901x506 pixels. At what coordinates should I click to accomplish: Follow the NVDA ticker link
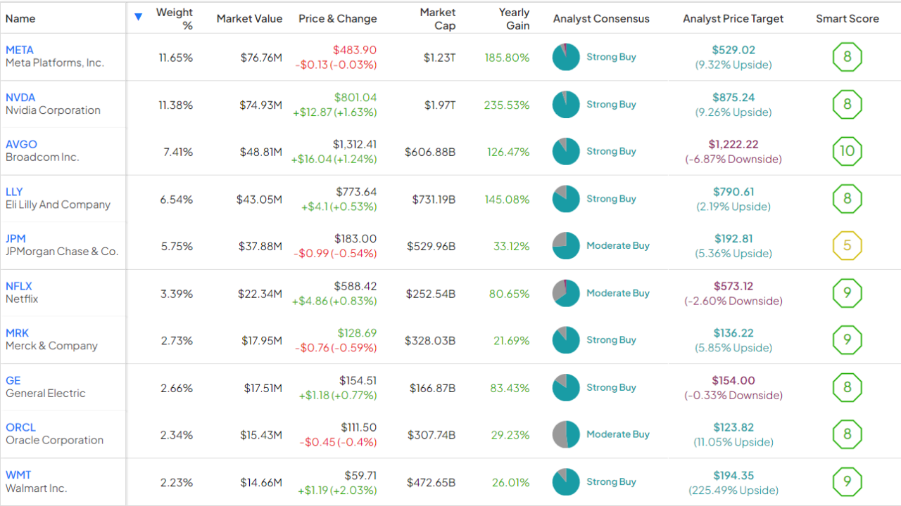[19, 97]
